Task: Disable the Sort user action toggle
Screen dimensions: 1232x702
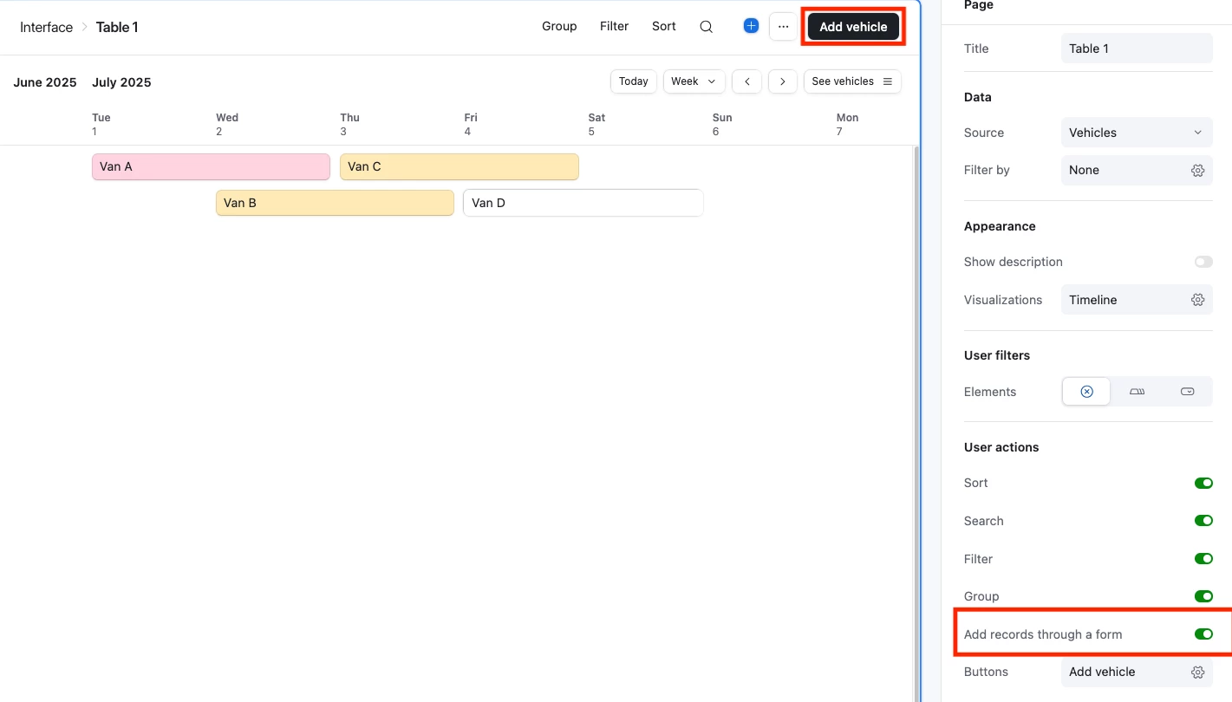Action: tap(1203, 484)
